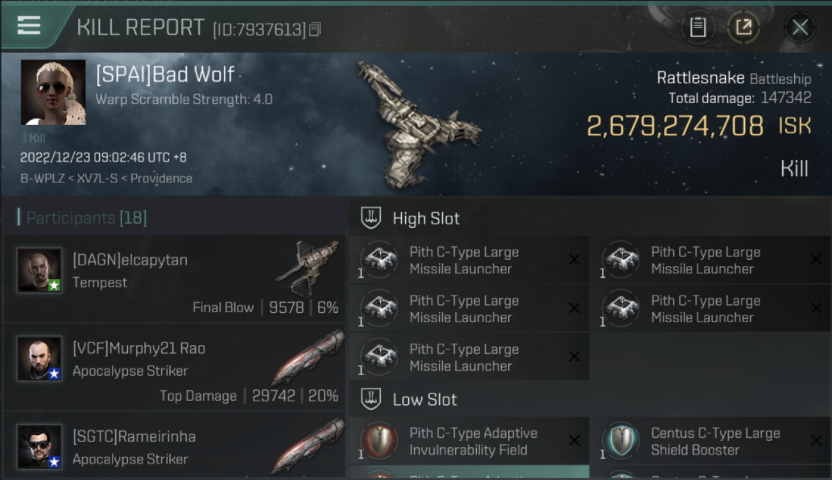Click the B-WPLZ < XV7L-S < Providence location
The width and height of the screenshot is (832, 480).
(106, 179)
